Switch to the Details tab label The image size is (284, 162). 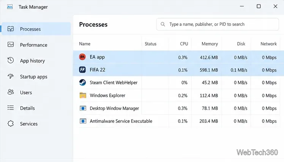pyautogui.click(x=27, y=108)
